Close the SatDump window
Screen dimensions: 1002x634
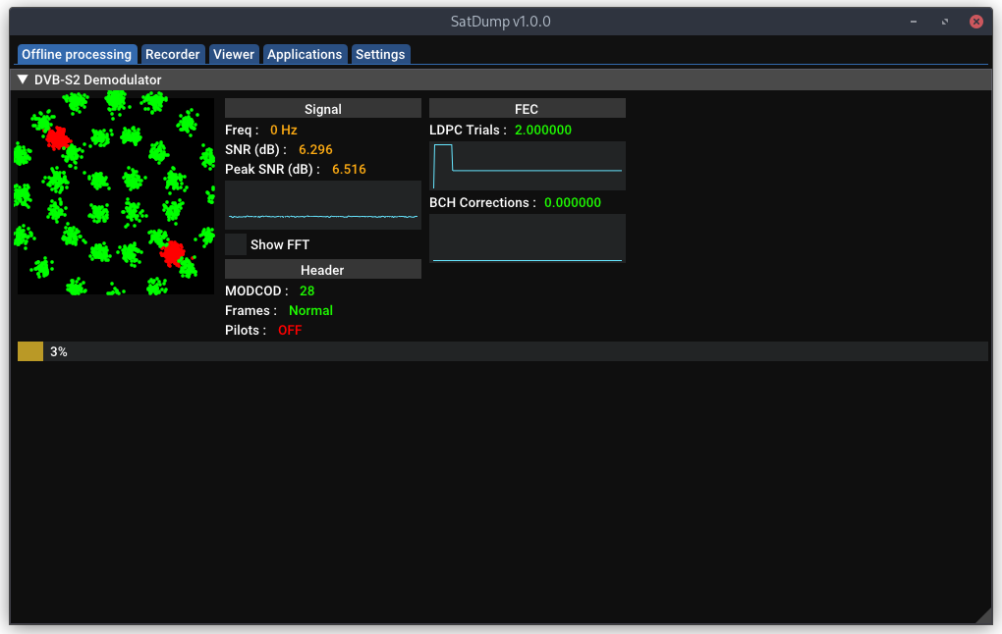point(975,22)
